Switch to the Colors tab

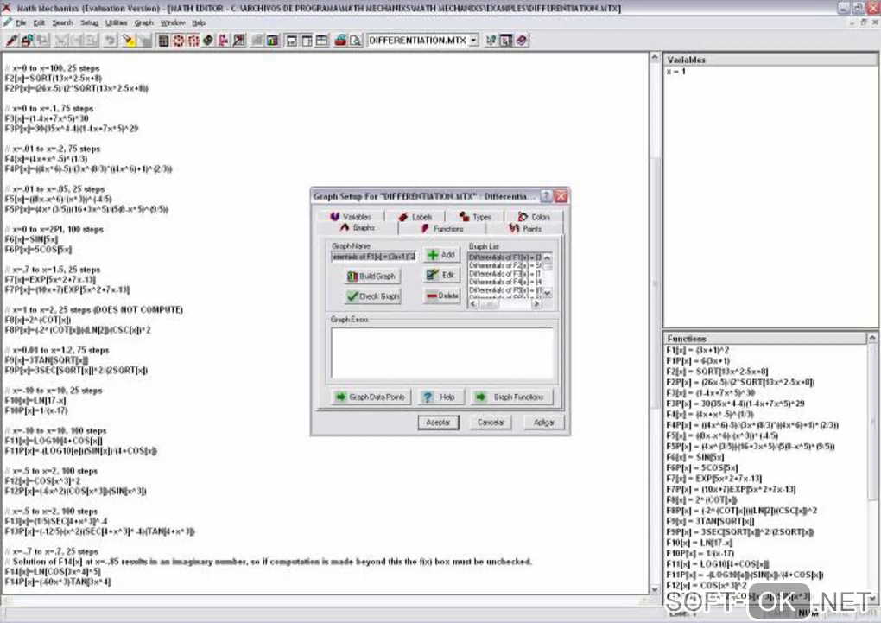(534, 217)
